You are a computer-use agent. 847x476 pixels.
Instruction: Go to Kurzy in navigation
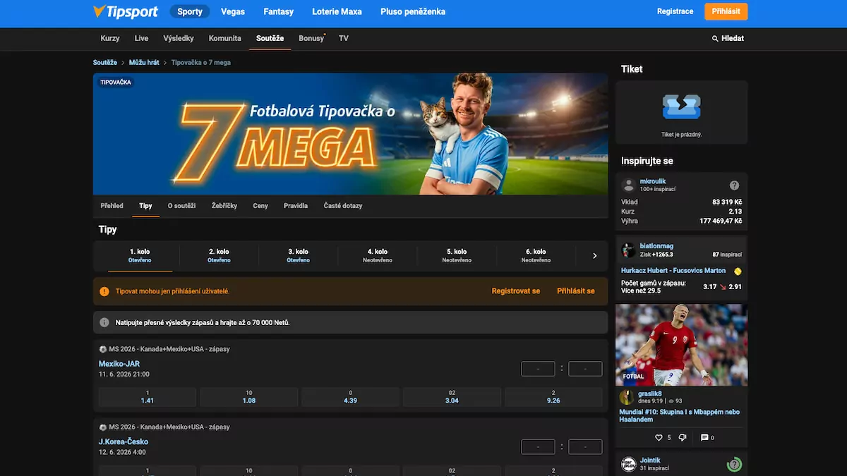tap(110, 38)
